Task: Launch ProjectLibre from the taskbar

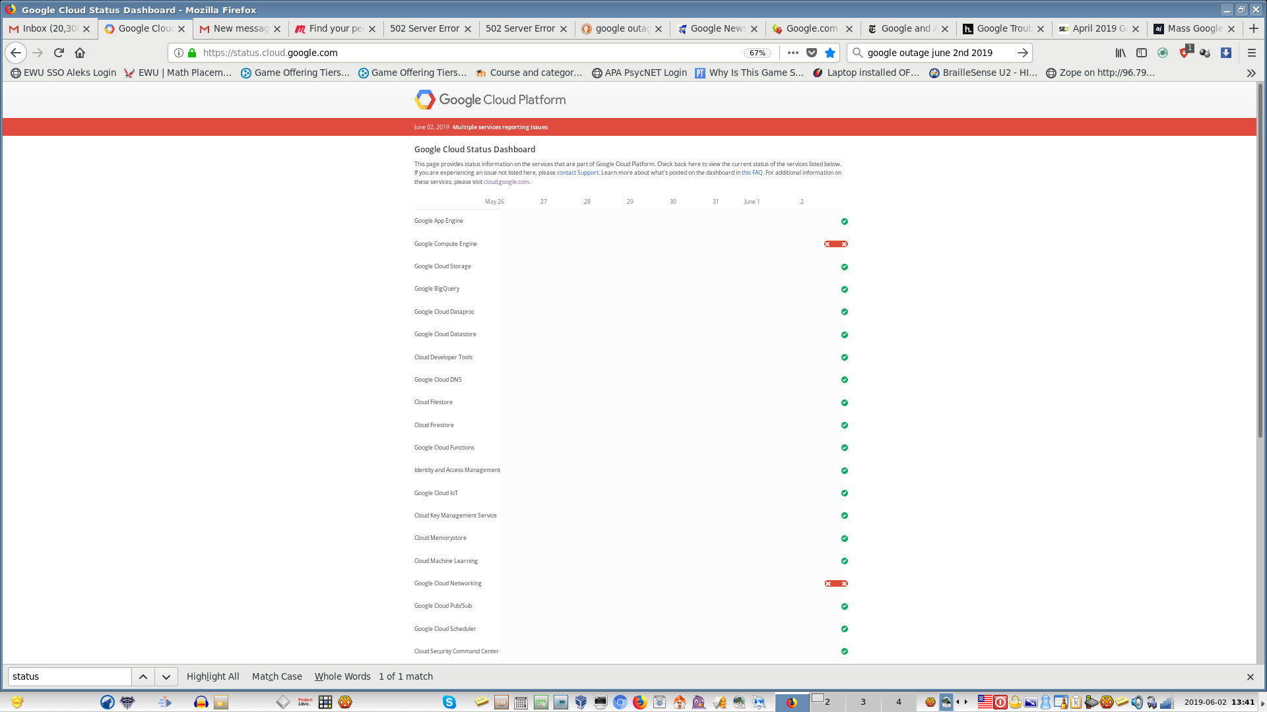Action: tap(305, 702)
